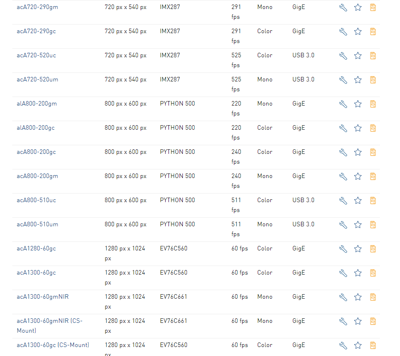Click the wrench icon for acA1300-60gc (CS-Mount)
The width and height of the screenshot is (400, 356).
pos(343,345)
